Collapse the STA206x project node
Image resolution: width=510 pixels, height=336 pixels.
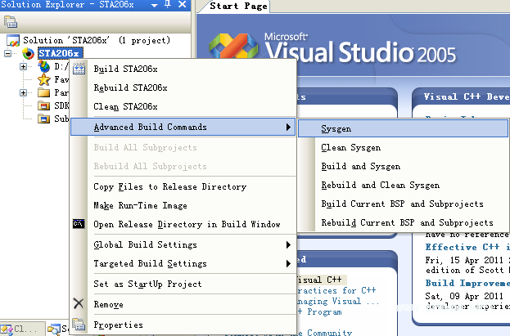(x=7, y=53)
